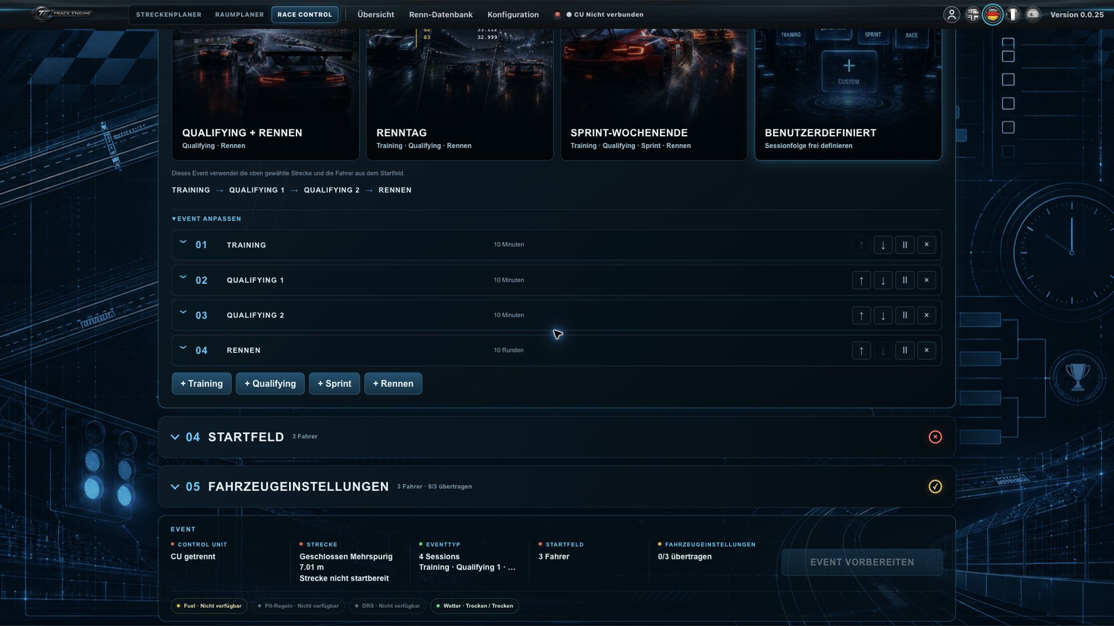Move Qualifying 1 session down
1114x626 pixels.
click(883, 280)
